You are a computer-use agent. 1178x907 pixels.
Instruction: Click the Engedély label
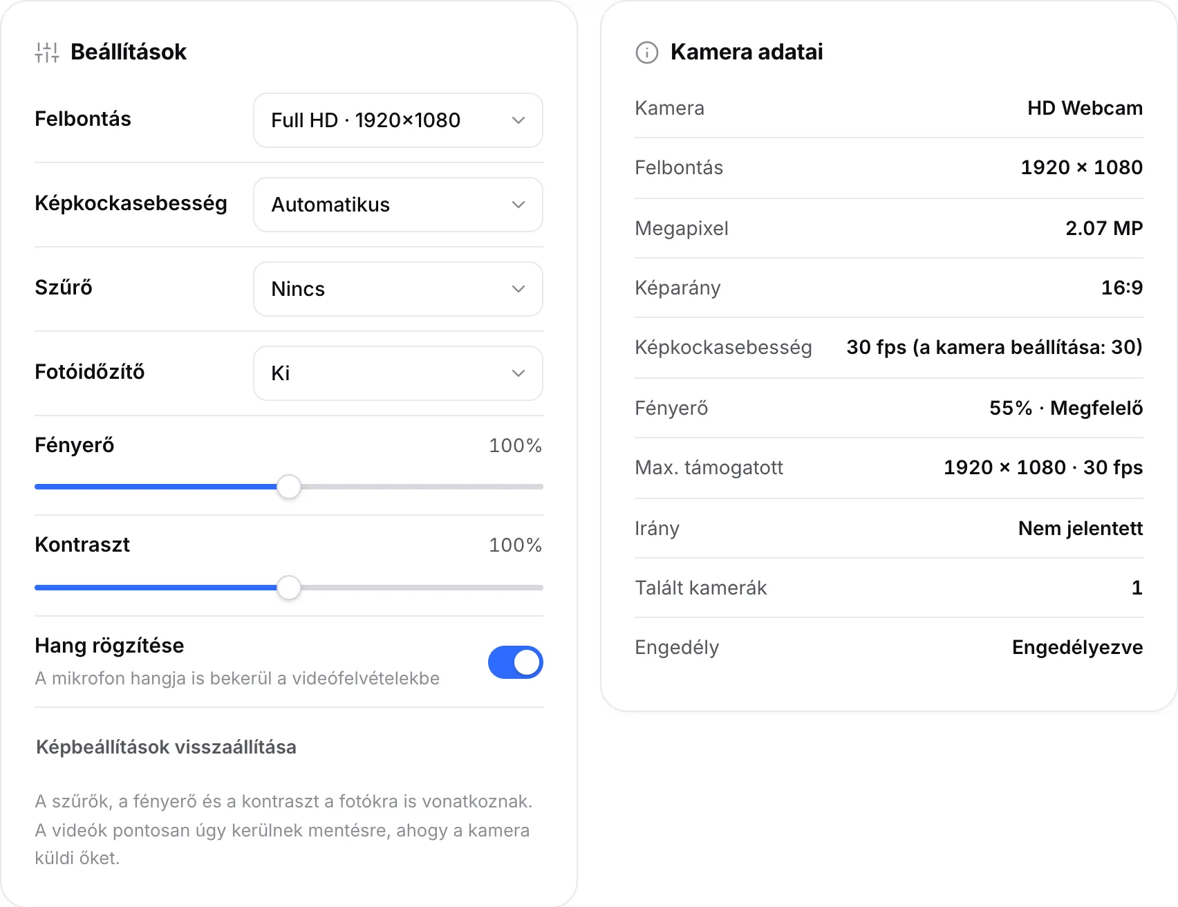click(x=677, y=647)
